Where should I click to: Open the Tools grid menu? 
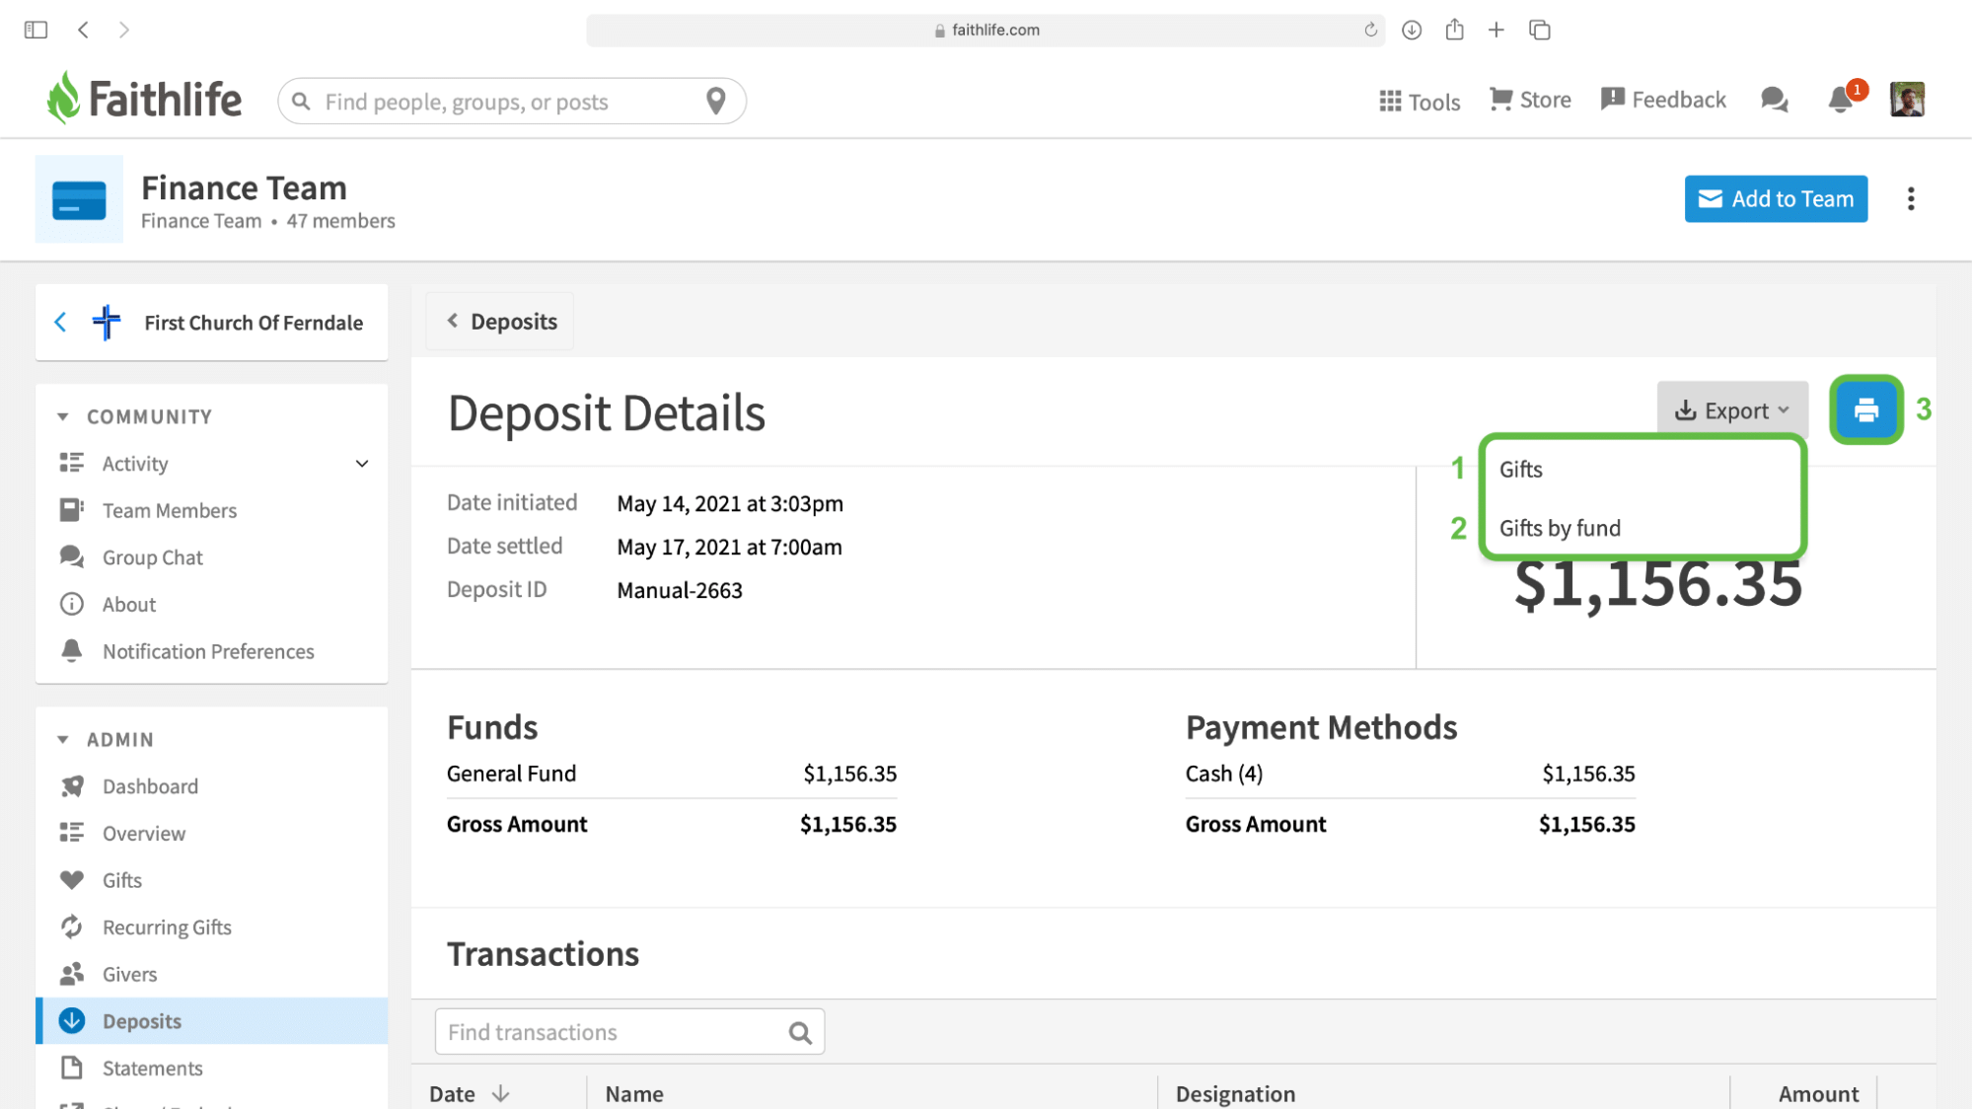[x=1420, y=101]
